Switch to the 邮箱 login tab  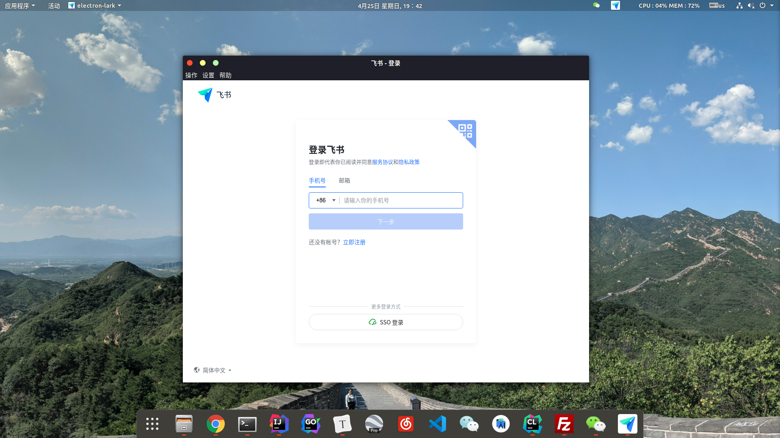[x=344, y=180]
